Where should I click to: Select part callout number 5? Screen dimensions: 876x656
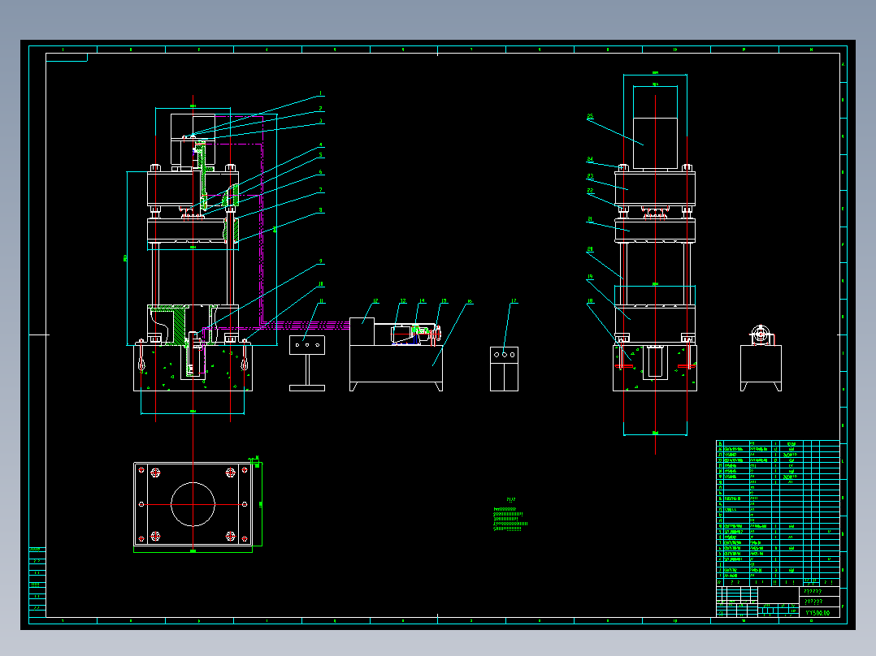pos(320,155)
